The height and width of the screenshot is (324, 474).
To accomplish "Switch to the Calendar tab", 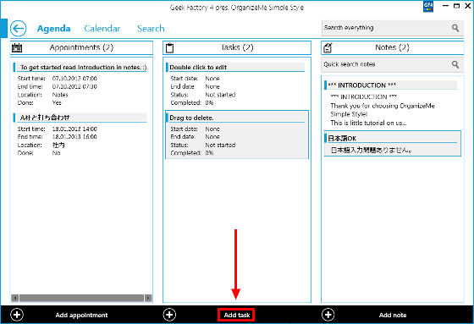I will point(102,29).
